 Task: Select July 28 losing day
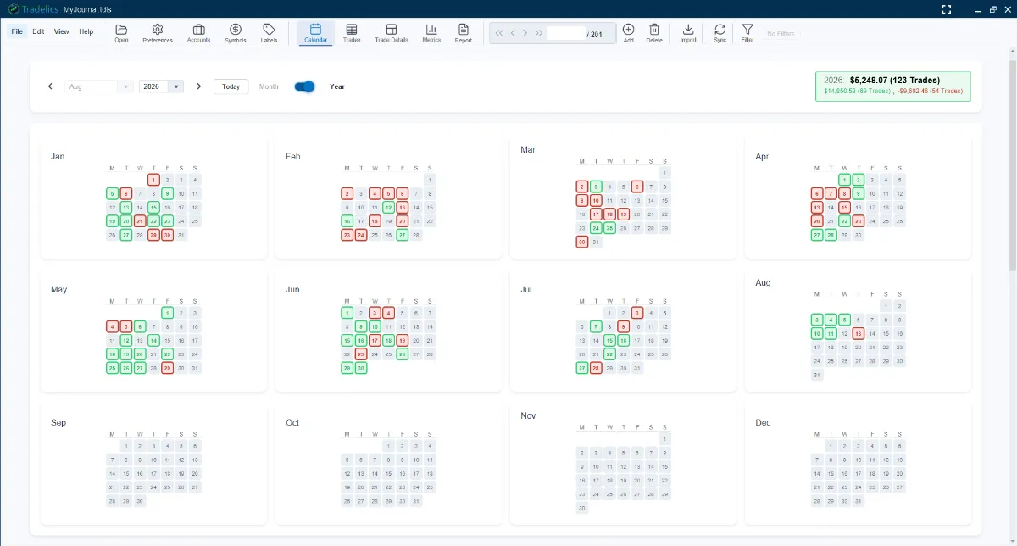[x=596, y=368]
